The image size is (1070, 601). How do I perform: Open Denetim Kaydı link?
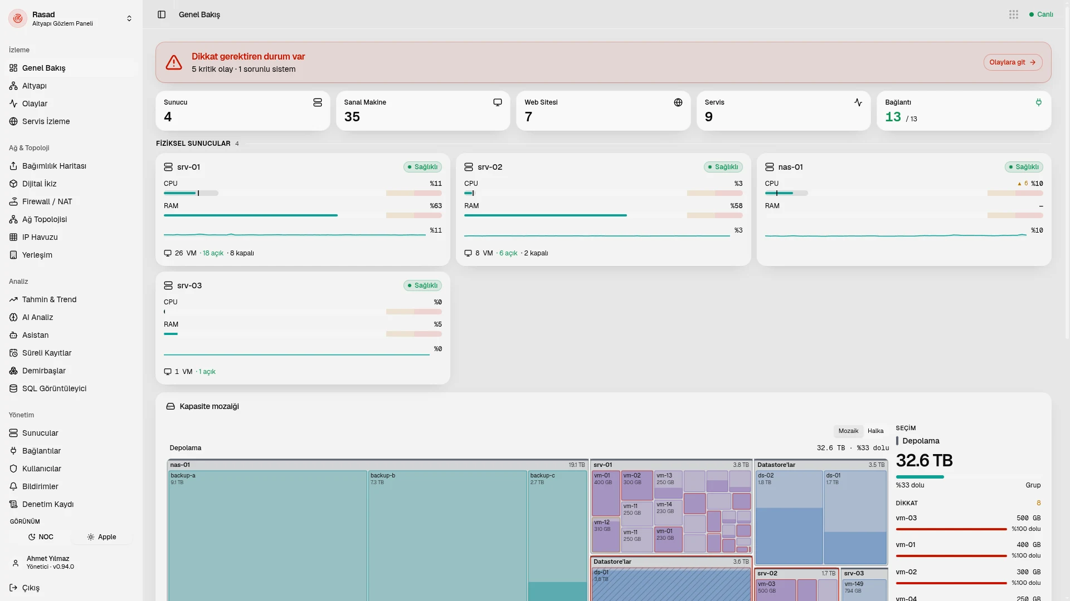coord(71,504)
